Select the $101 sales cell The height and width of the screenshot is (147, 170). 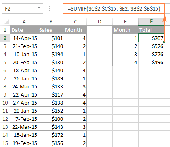coord(51,38)
